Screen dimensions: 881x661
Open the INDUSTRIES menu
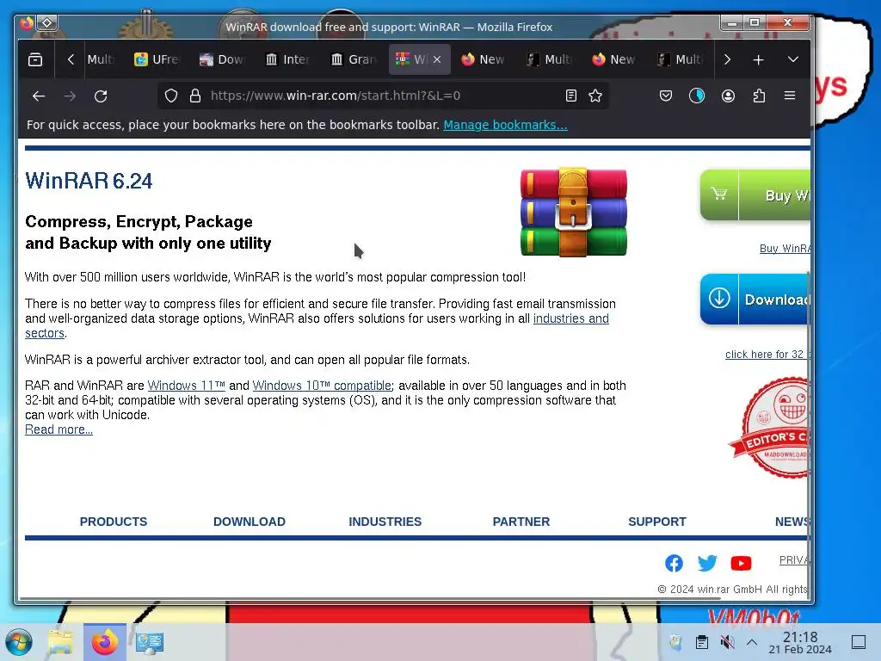[385, 522]
